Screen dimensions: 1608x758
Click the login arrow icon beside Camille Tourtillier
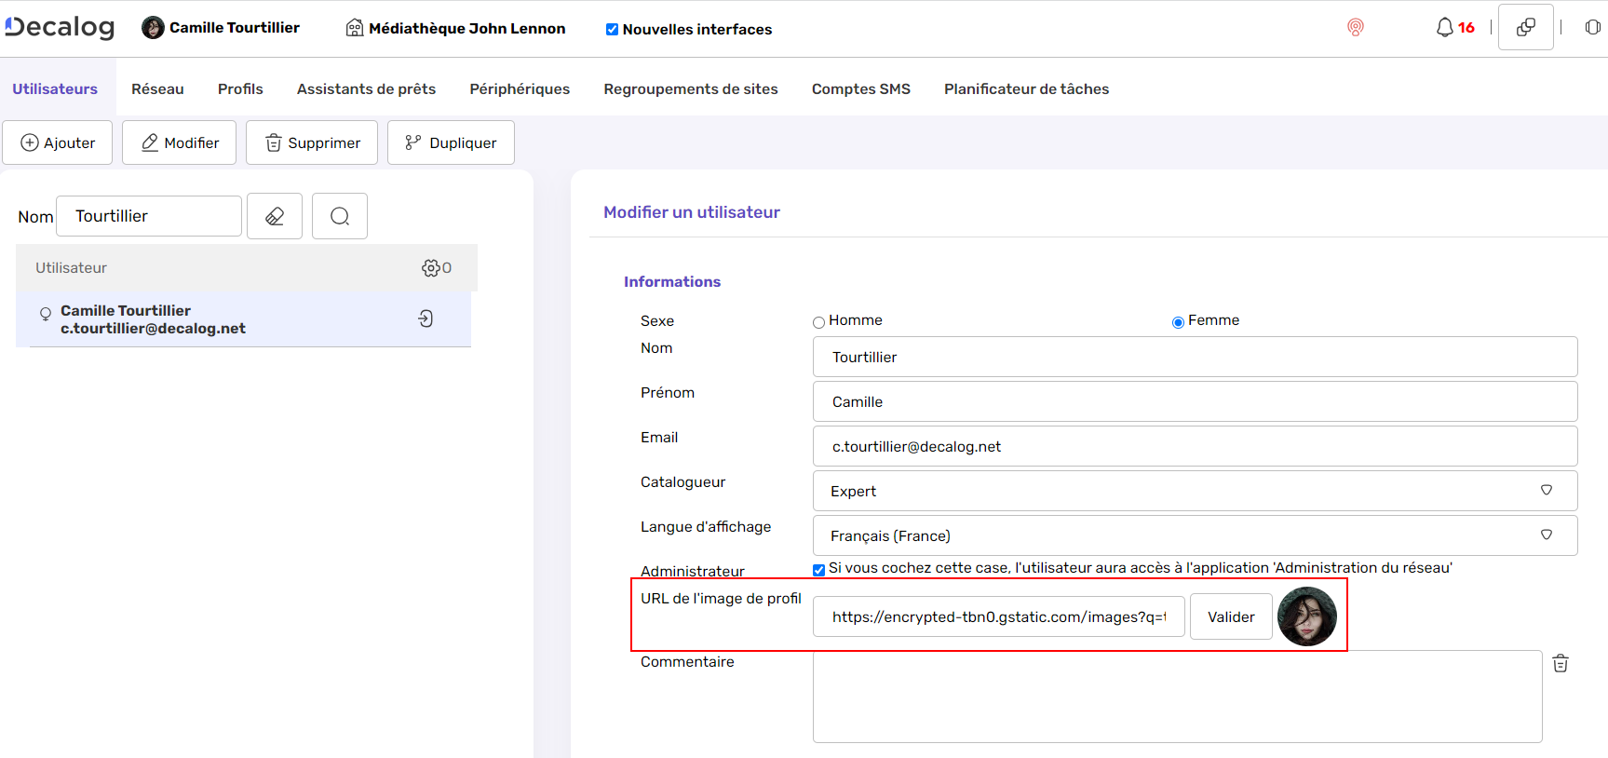click(x=426, y=318)
